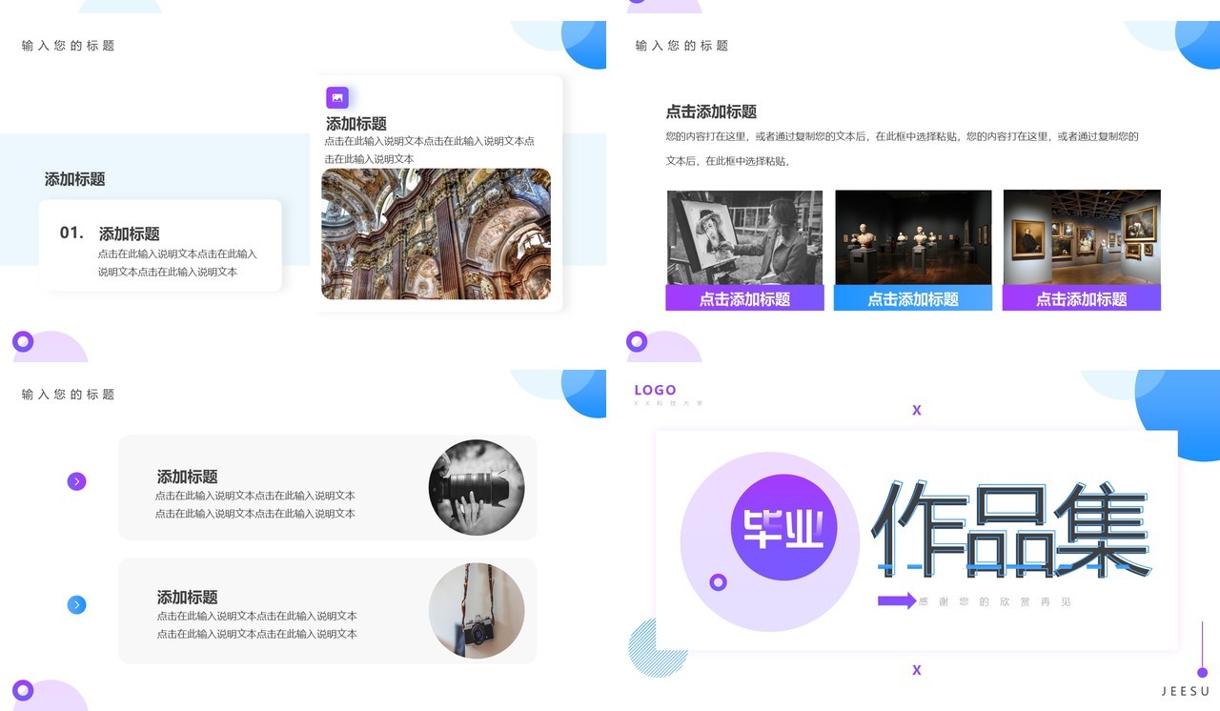
Task: Click the JEESU text at the slide corner
Action: [x=1186, y=691]
